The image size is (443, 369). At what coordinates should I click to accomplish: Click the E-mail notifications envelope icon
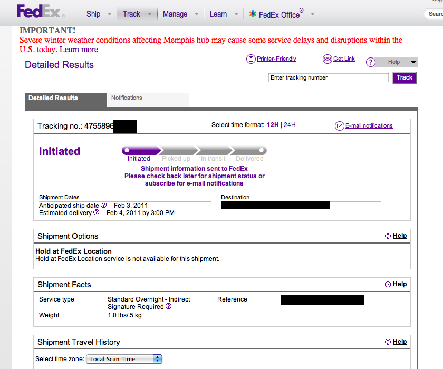[339, 125]
